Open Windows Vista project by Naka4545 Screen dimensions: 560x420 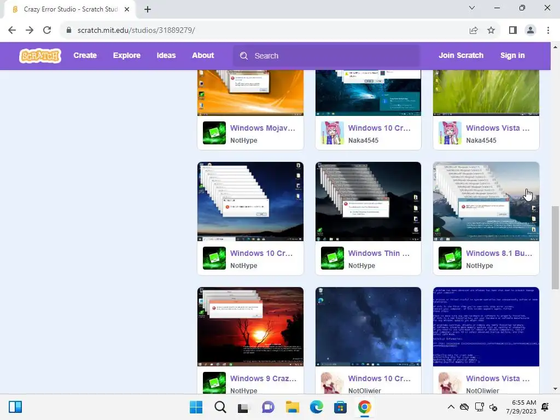[x=498, y=128]
